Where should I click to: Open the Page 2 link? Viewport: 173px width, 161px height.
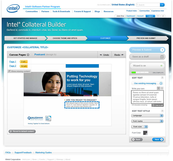(x=13, y=66)
